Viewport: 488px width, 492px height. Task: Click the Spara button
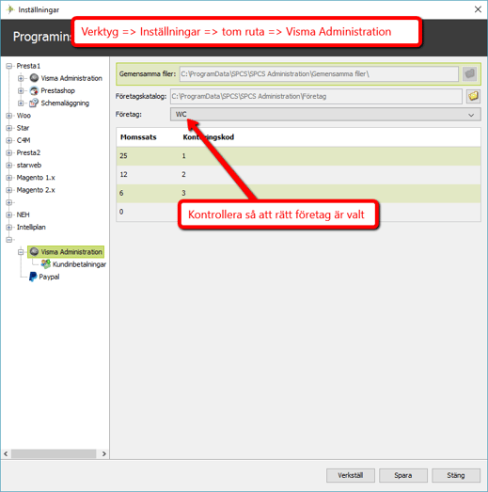(x=403, y=475)
